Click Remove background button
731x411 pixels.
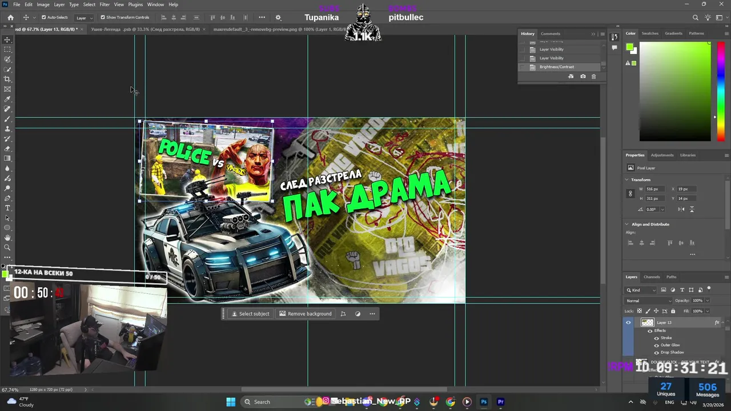pyautogui.click(x=306, y=313)
